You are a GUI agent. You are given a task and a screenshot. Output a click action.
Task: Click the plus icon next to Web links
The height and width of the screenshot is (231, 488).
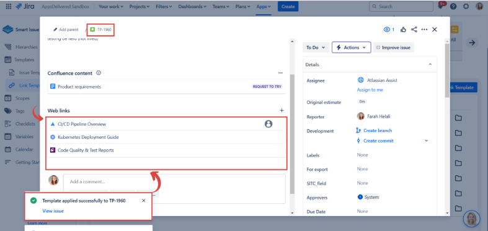[x=282, y=110]
